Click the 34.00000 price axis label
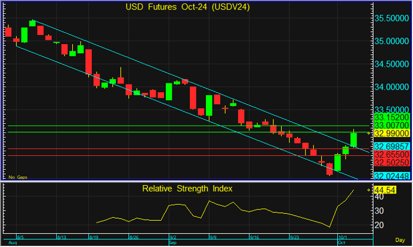The height and width of the screenshot is (247, 413). point(392,87)
